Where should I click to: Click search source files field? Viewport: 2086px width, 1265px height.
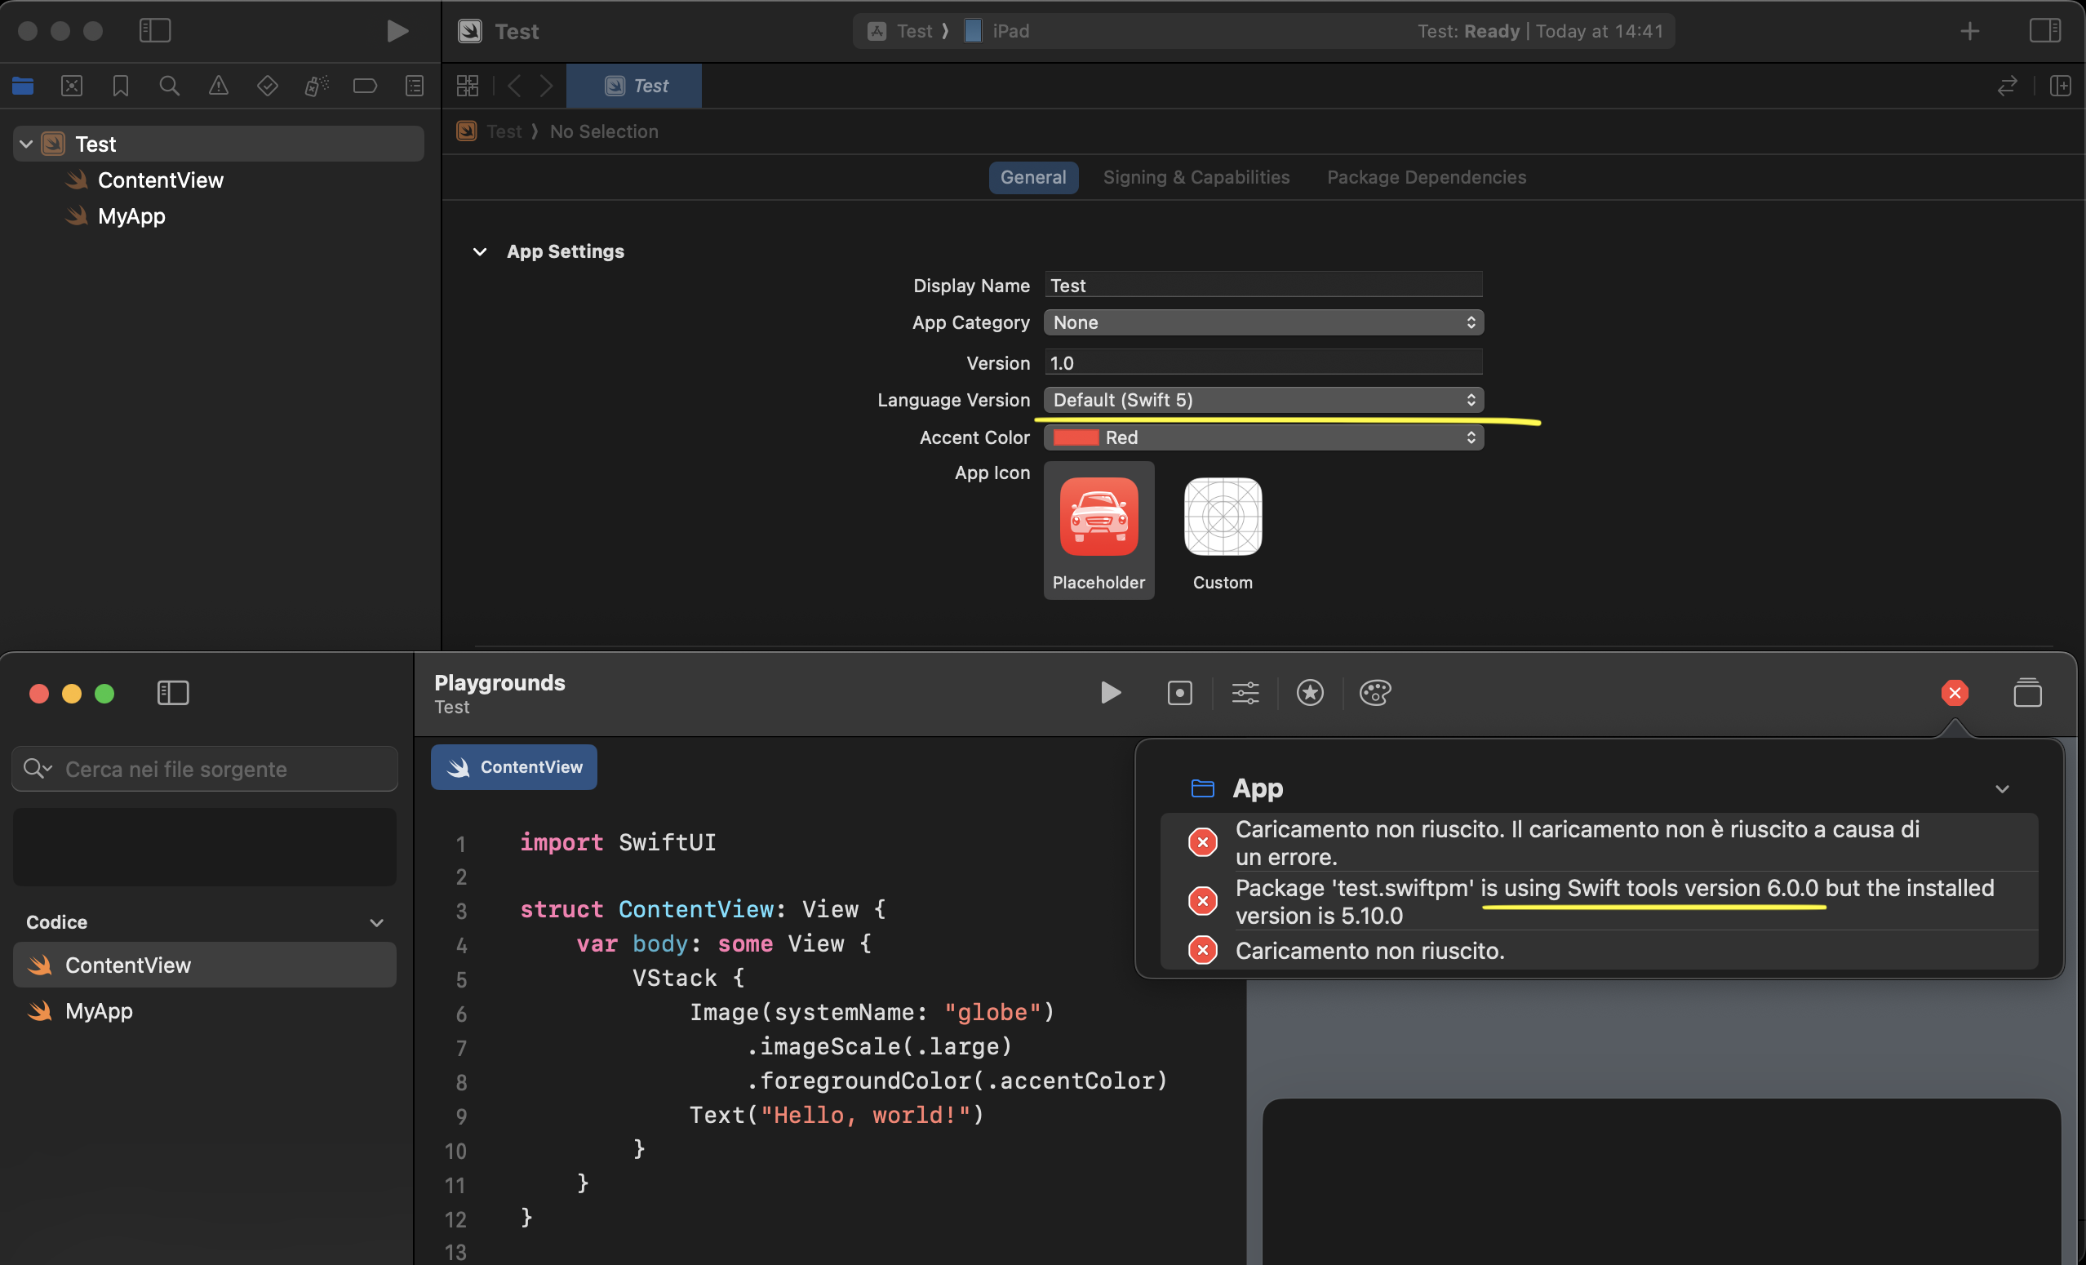click(205, 769)
